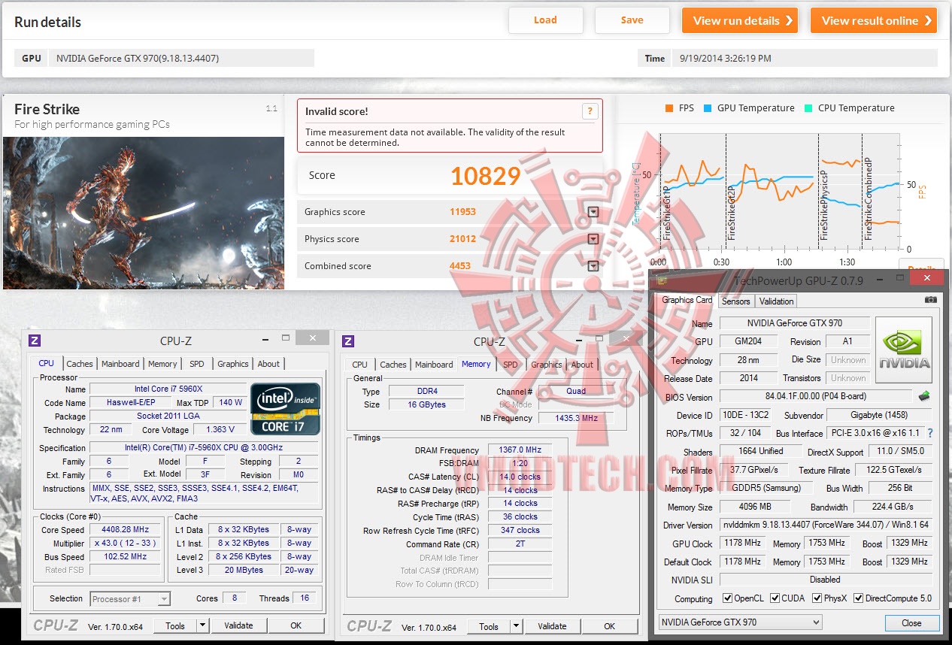Switch to CPU tab in CPU-Z Memory window
Viewport: 952px width, 645px height.
360,365
